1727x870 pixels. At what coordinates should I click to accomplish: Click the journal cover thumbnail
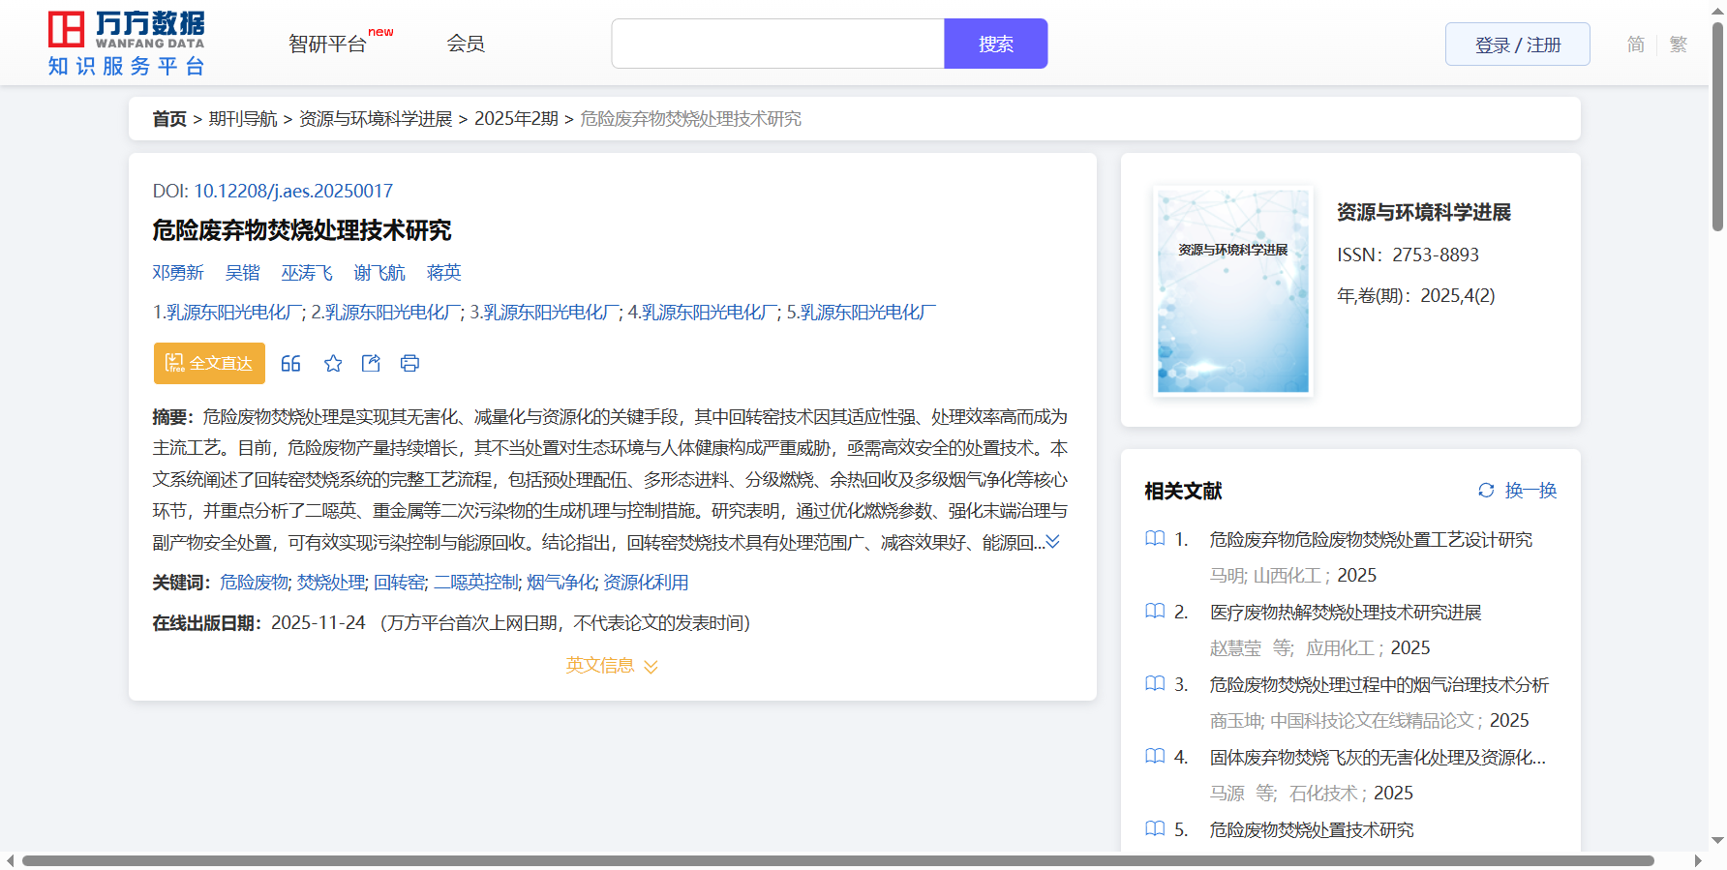tap(1232, 290)
